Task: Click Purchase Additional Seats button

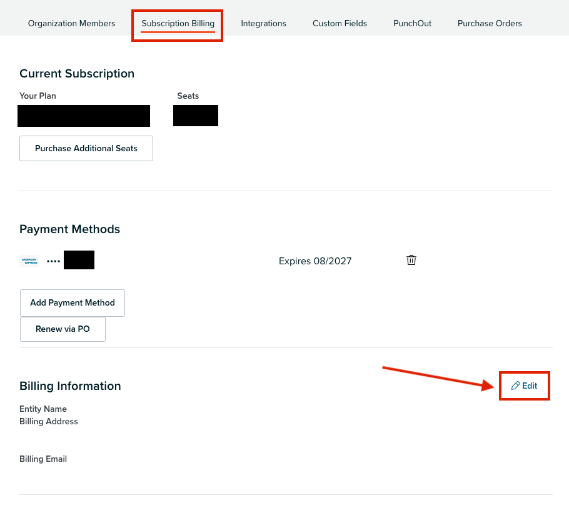Action: [x=86, y=148]
